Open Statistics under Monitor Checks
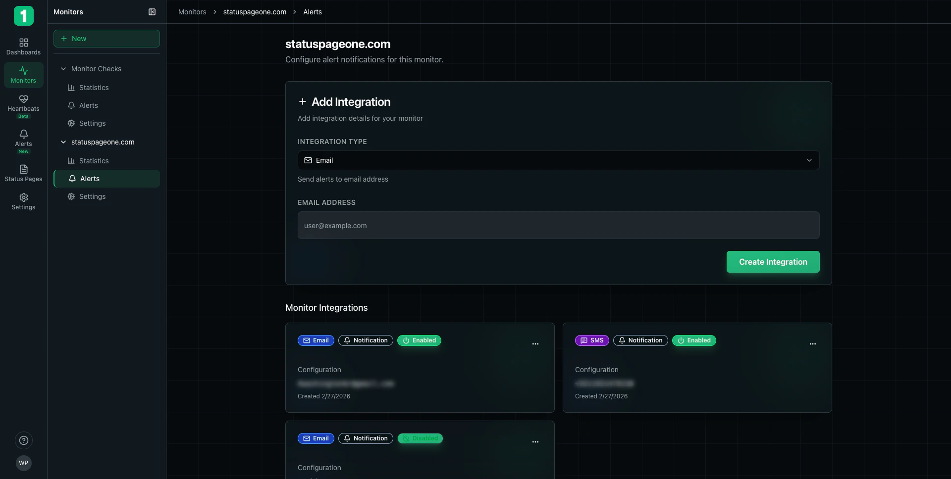 106,88
